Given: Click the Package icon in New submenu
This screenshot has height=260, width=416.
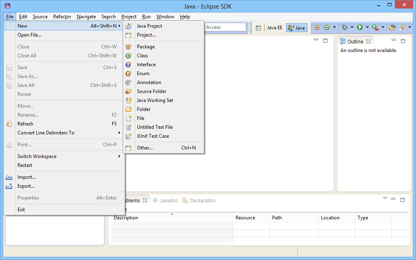Looking at the screenshot, I should [x=129, y=47].
